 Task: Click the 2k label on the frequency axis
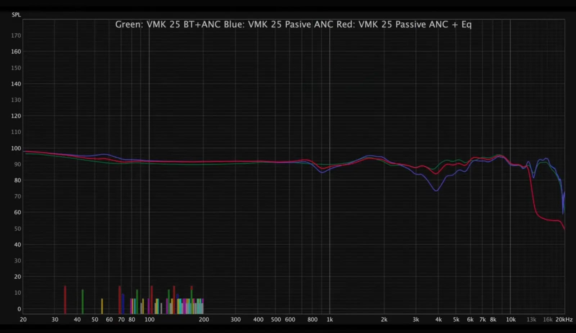(x=384, y=319)
